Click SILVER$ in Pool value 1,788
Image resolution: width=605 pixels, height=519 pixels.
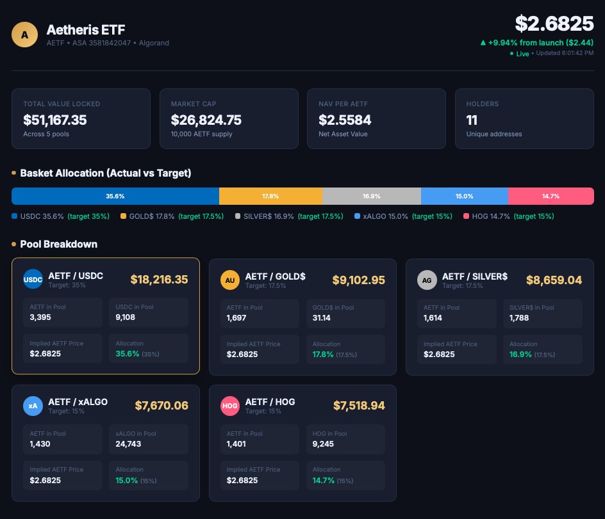[x=519, y=318]
